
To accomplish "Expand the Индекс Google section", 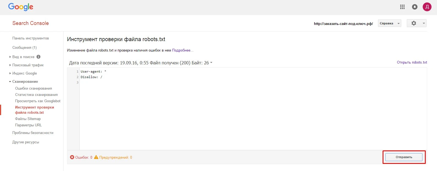I will coord(24,73).
